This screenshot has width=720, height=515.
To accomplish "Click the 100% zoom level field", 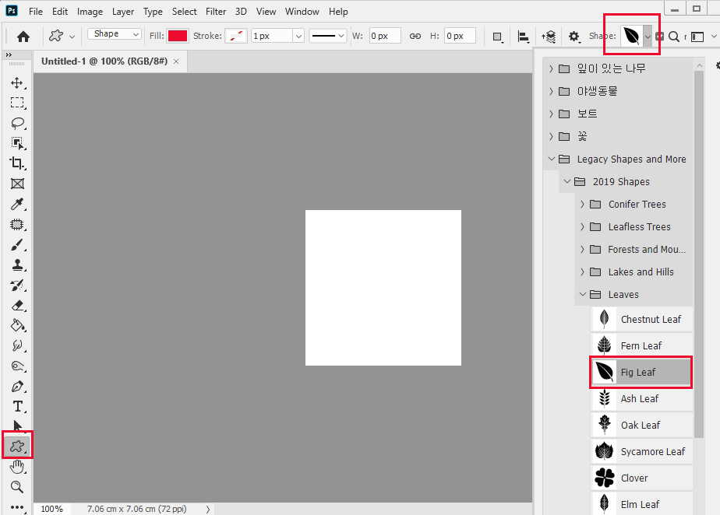I will click(52, 509).
